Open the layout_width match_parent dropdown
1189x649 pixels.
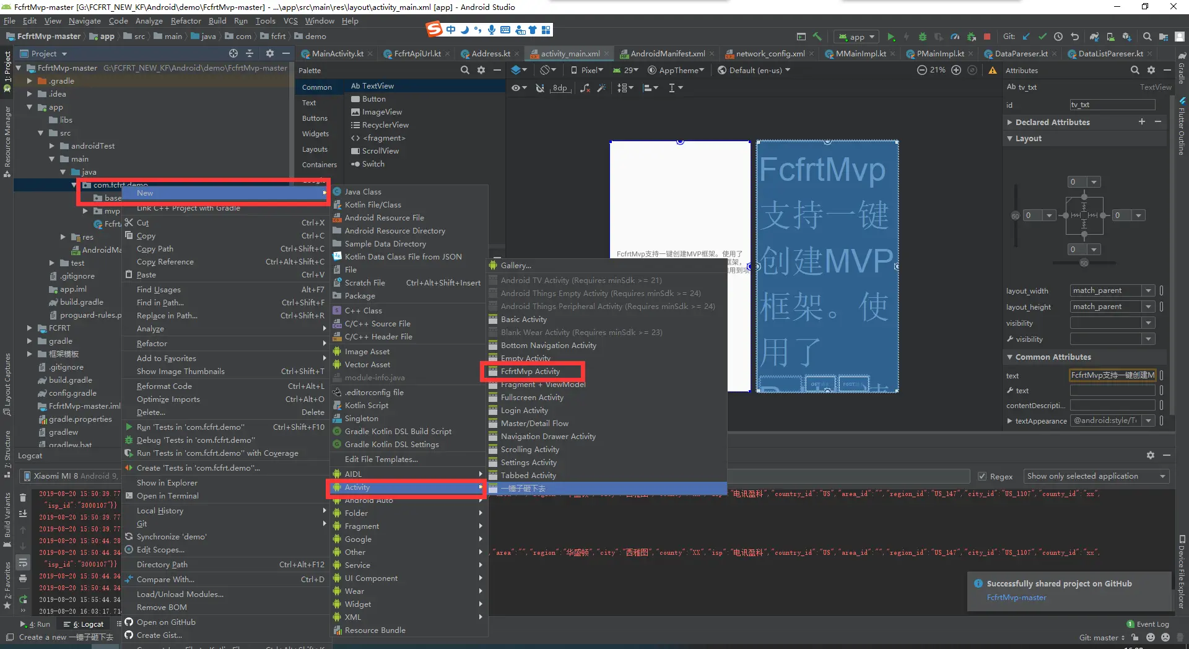click(1148, 290)
